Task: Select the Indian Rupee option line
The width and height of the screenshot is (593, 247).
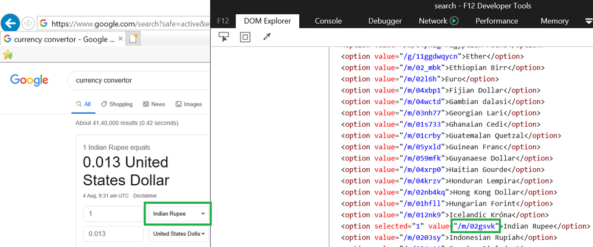Action: [x=465, y=226]
